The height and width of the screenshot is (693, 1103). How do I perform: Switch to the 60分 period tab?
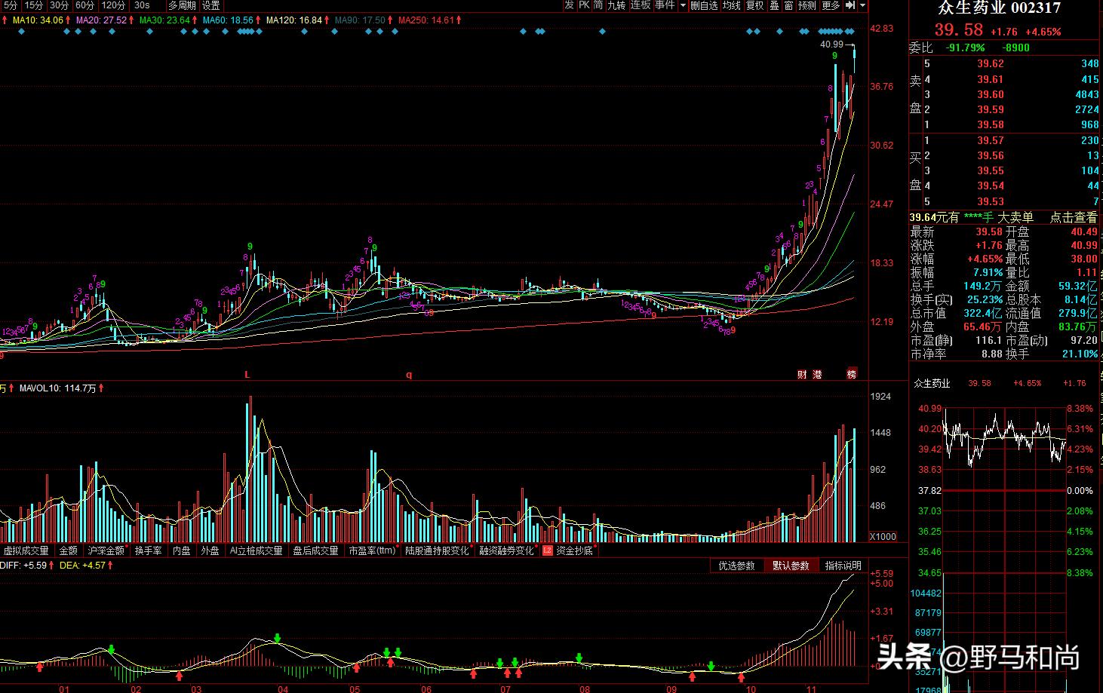[x=84, y=5]
